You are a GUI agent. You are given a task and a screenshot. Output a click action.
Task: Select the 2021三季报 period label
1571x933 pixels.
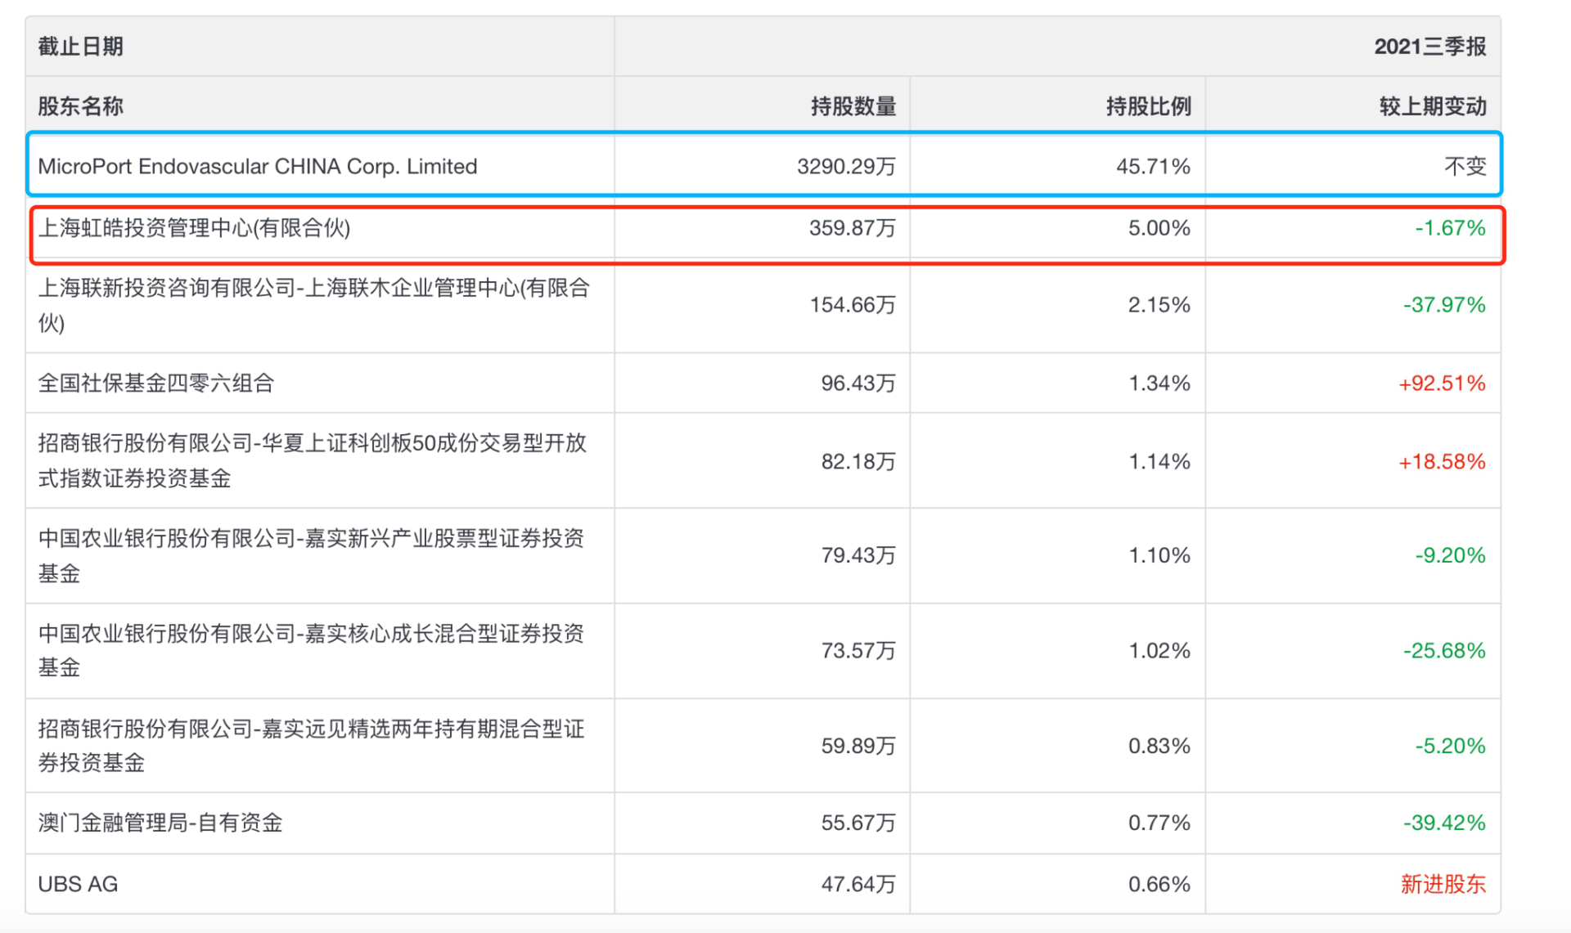click(1429, 47)
